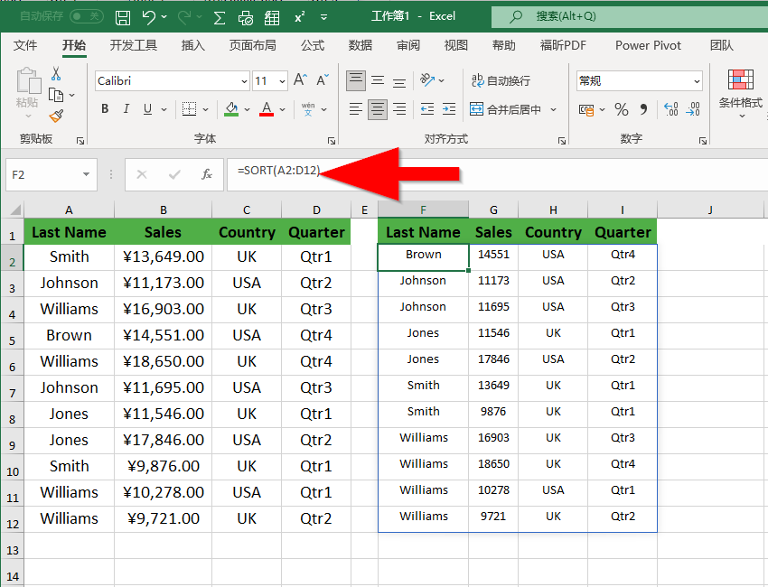Expand the Merge & Center dropdown arrow
Viewport: 768px width, 587px height.
click(x=554, y=109)
